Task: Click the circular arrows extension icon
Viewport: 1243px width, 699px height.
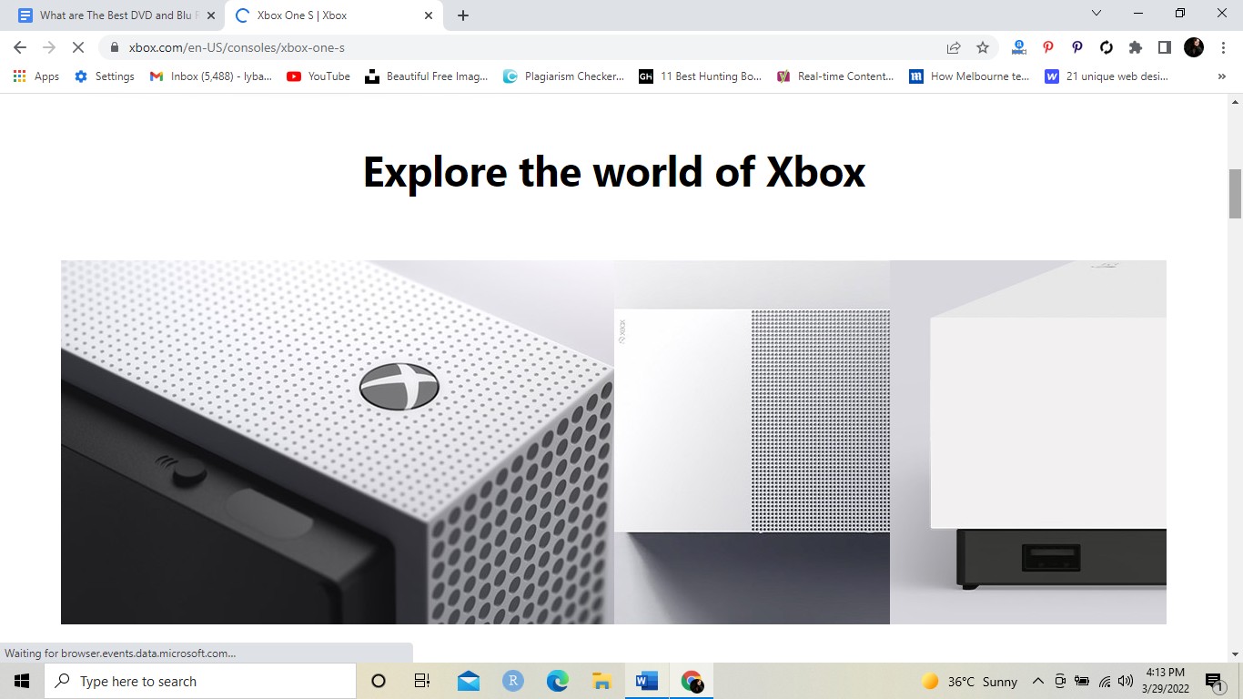Action: coord(1107,47)
